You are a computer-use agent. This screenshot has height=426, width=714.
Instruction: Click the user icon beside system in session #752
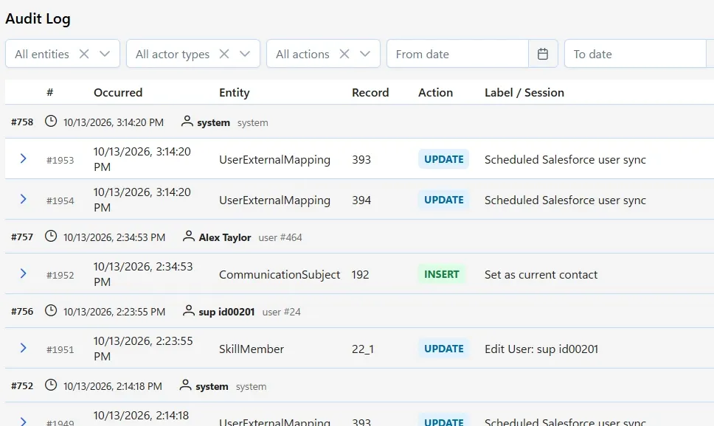pyautogui.click(x=185, y=385)
